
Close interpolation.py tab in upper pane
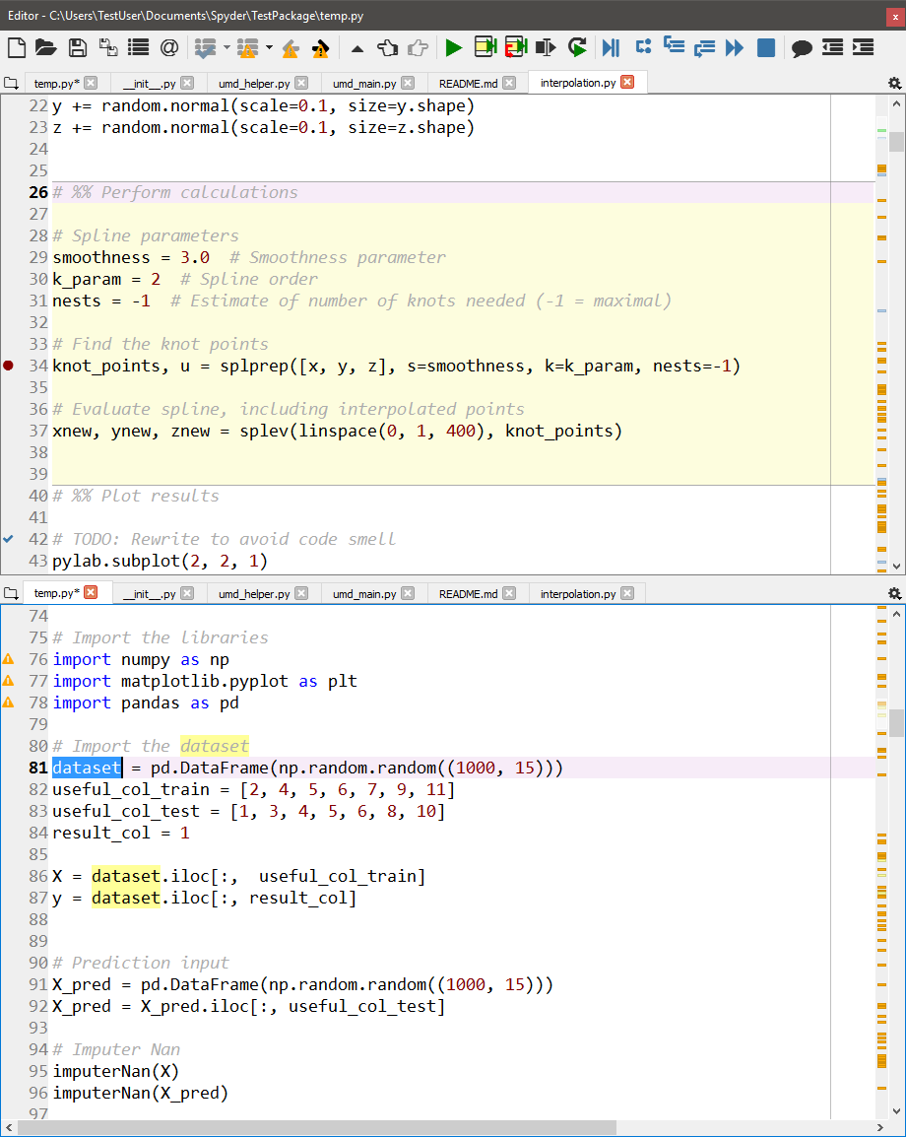pos(627,82)
